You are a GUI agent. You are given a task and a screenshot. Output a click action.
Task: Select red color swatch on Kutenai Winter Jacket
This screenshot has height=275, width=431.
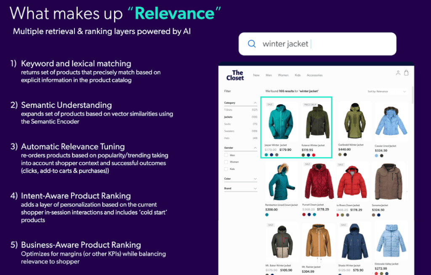pyautogui.click(x=314, y=155)
